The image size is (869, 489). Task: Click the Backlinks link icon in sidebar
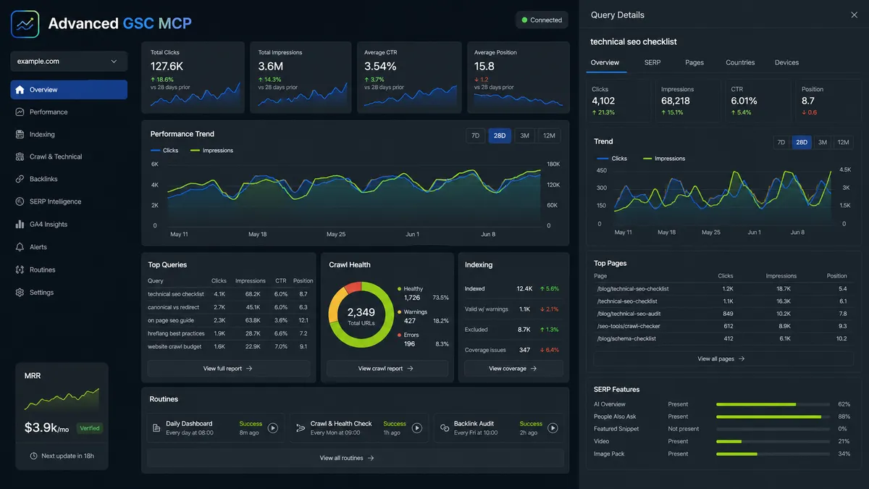click(20, 179)
